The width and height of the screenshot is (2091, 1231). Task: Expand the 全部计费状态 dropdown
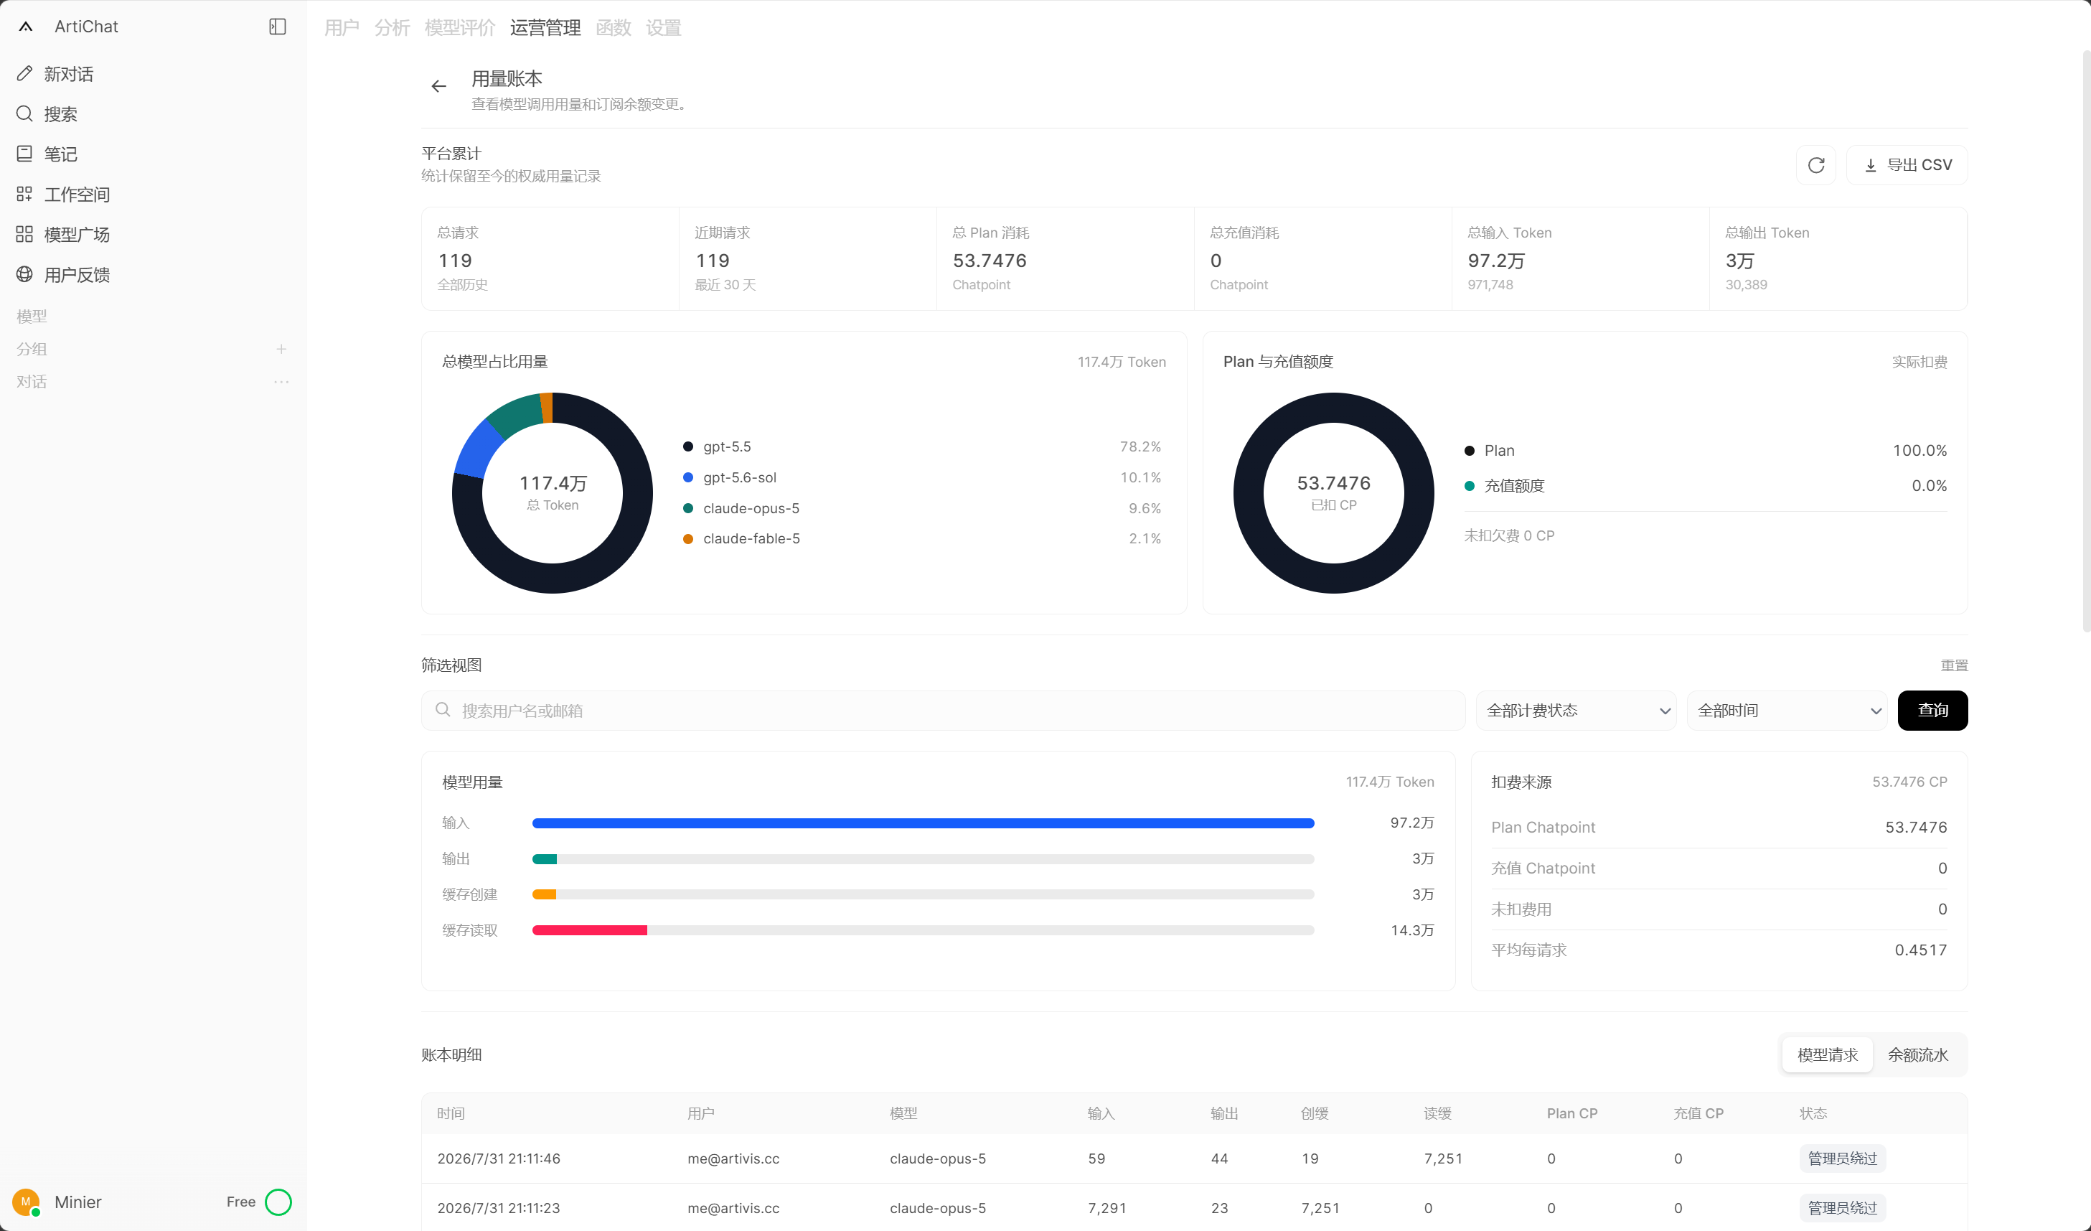tap(1576, 711)
